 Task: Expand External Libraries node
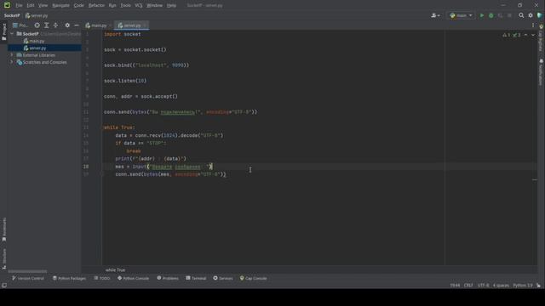click(12, 54)
